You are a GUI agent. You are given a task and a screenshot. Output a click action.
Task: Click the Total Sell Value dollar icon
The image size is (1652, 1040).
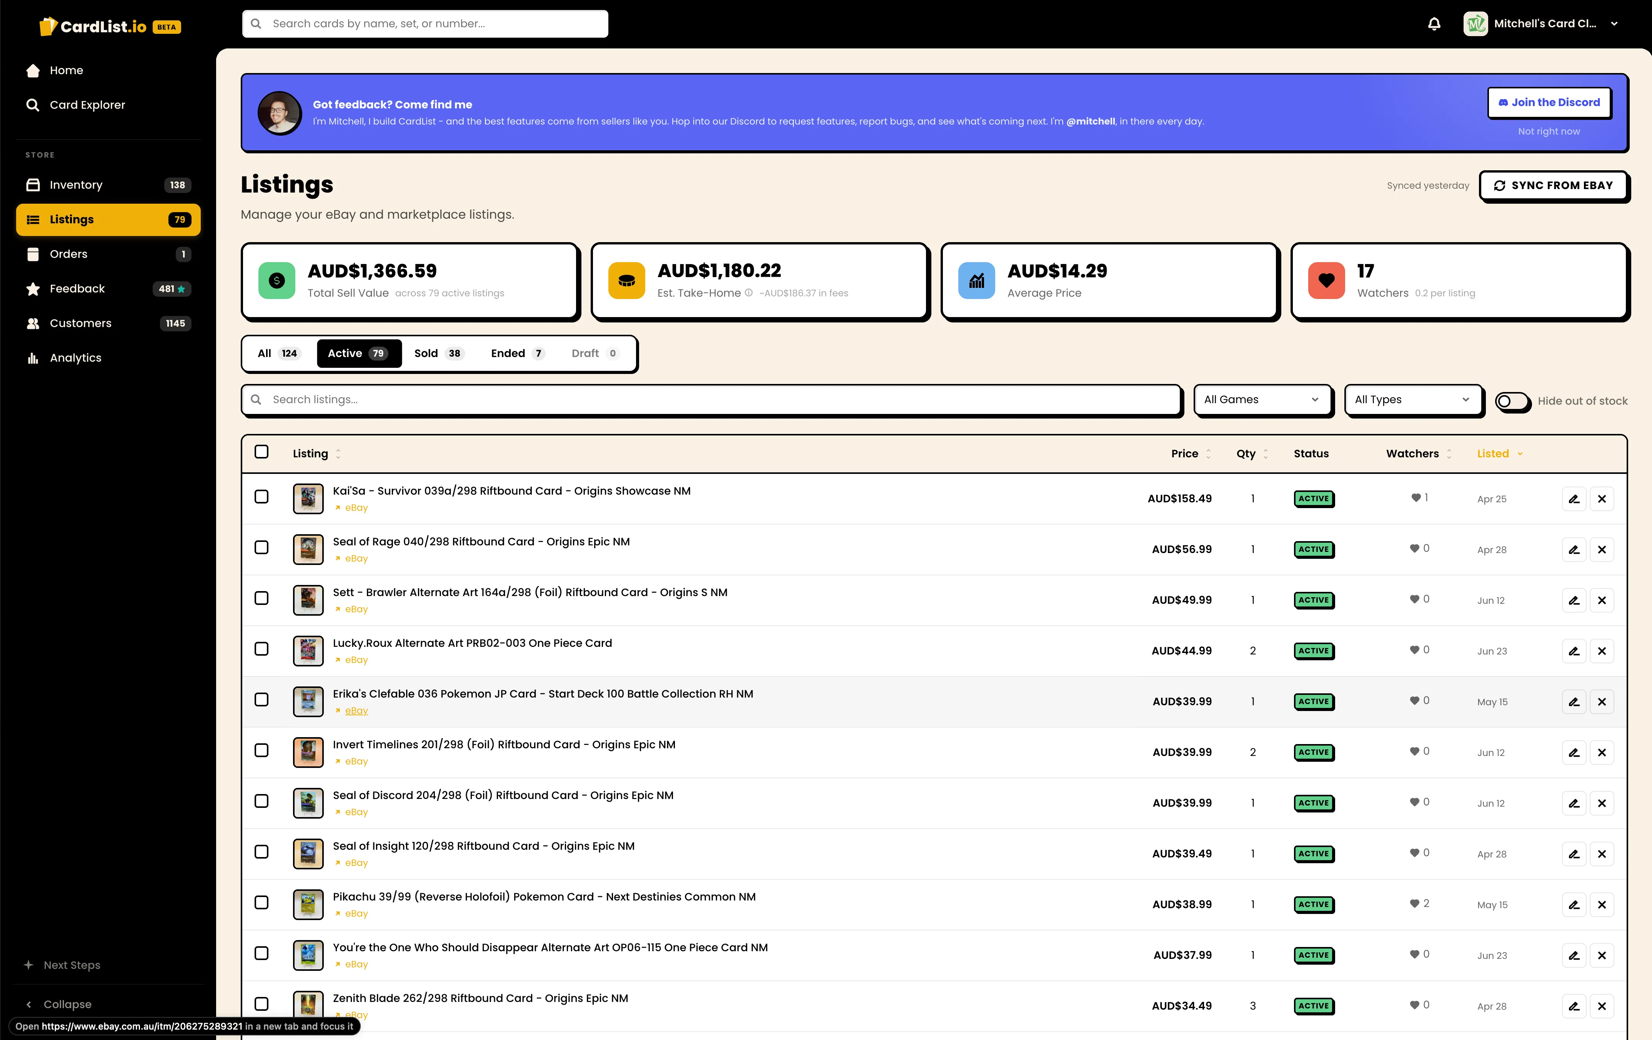tap(276, 281)
